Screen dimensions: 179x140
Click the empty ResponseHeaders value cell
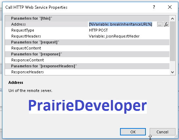pyautogui.click(x=129, y=72)
